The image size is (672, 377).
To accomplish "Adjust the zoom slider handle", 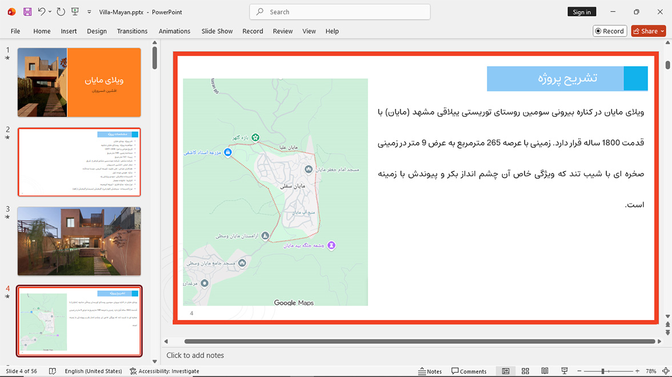I will click(602, 371).
